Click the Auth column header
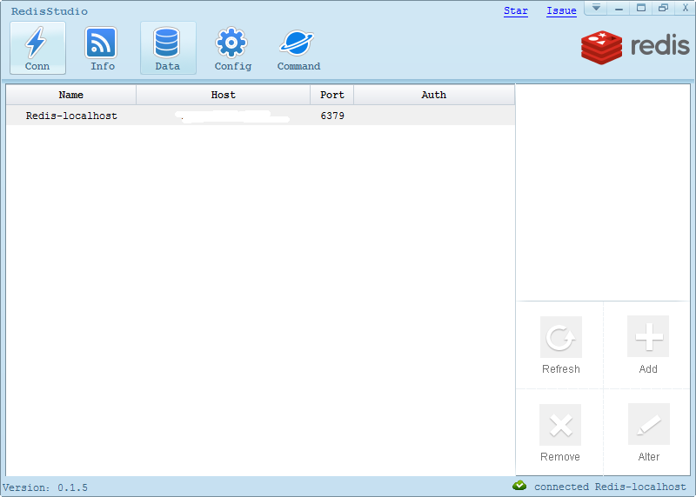Viewport: 696px width, 497px height. click(433, 95)
